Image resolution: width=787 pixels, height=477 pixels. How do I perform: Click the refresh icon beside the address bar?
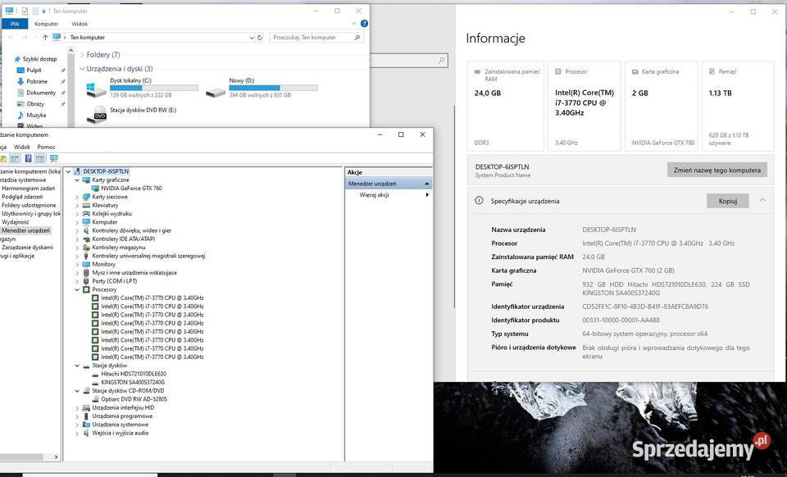260,38
